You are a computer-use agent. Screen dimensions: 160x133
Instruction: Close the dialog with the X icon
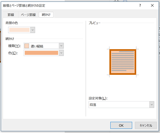[x=152, y=5]
